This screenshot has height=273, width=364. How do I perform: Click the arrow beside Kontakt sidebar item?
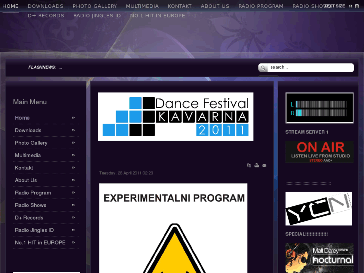(x=73, y=167)
